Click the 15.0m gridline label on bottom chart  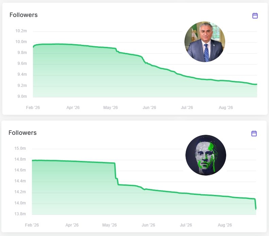20,148
